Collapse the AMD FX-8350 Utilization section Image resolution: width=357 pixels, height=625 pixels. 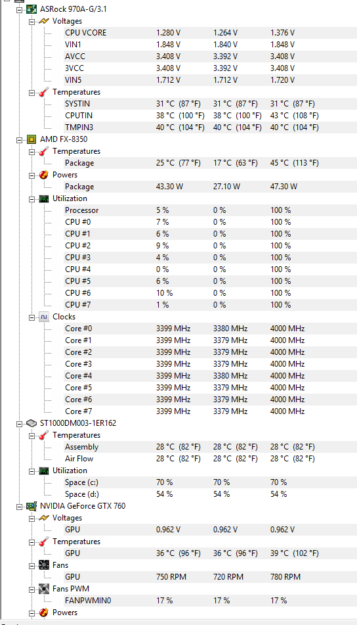pyautogui.click(x=31, y=198)
